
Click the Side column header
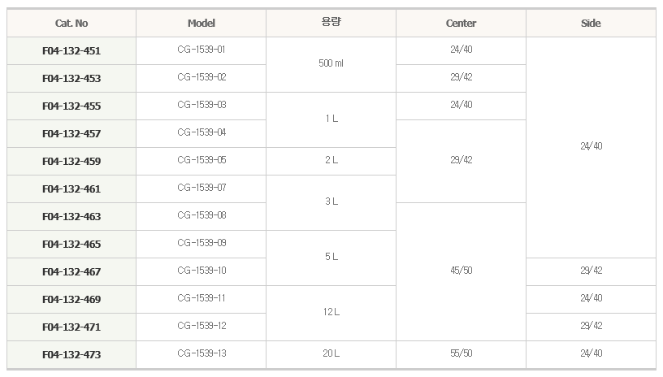591,24
